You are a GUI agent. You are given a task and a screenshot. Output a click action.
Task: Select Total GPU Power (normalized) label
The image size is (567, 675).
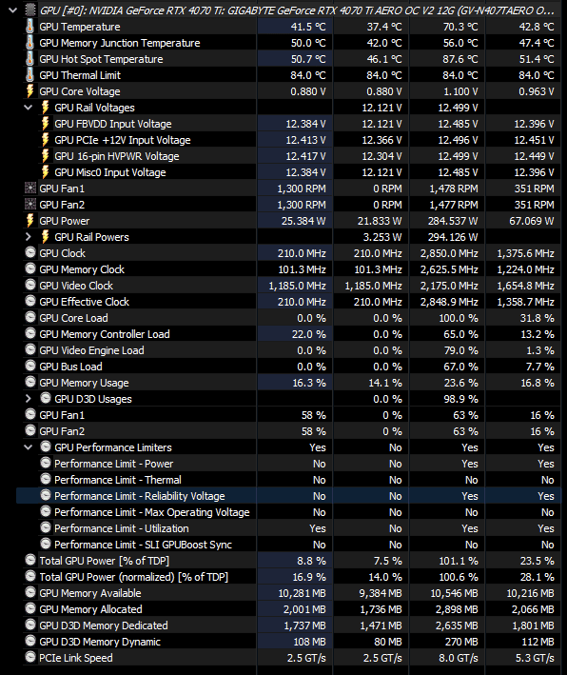point(133,577)
